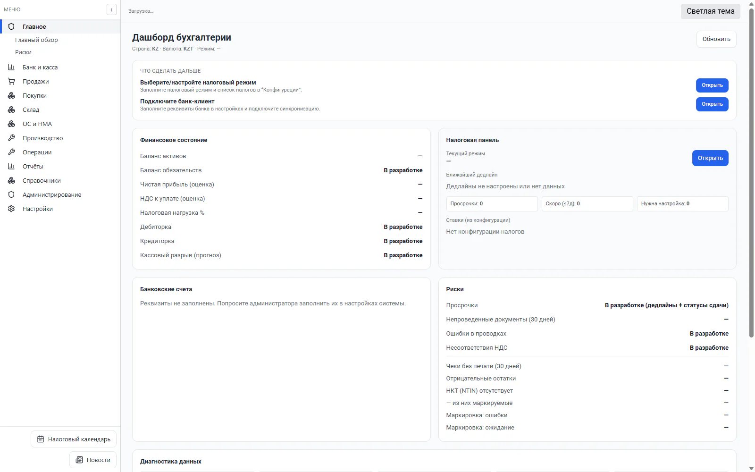
Task: Click the Обновить button
Action: coord(716,39)
